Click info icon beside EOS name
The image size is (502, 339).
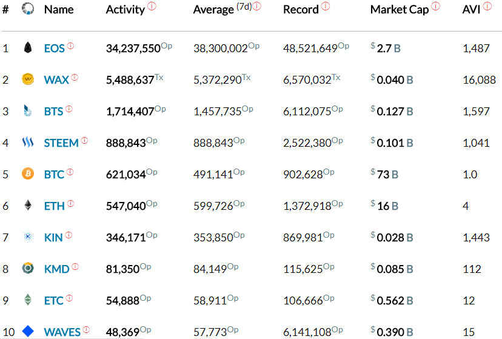pos(70,45)
